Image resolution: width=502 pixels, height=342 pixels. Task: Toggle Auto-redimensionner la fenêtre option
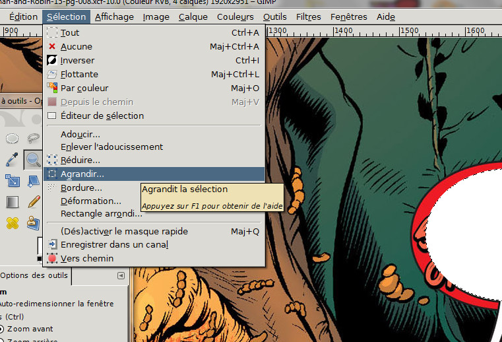click(x=57, y=304)
